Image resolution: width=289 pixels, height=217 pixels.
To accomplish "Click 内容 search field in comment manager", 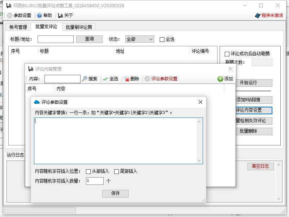I will [62, 79].
